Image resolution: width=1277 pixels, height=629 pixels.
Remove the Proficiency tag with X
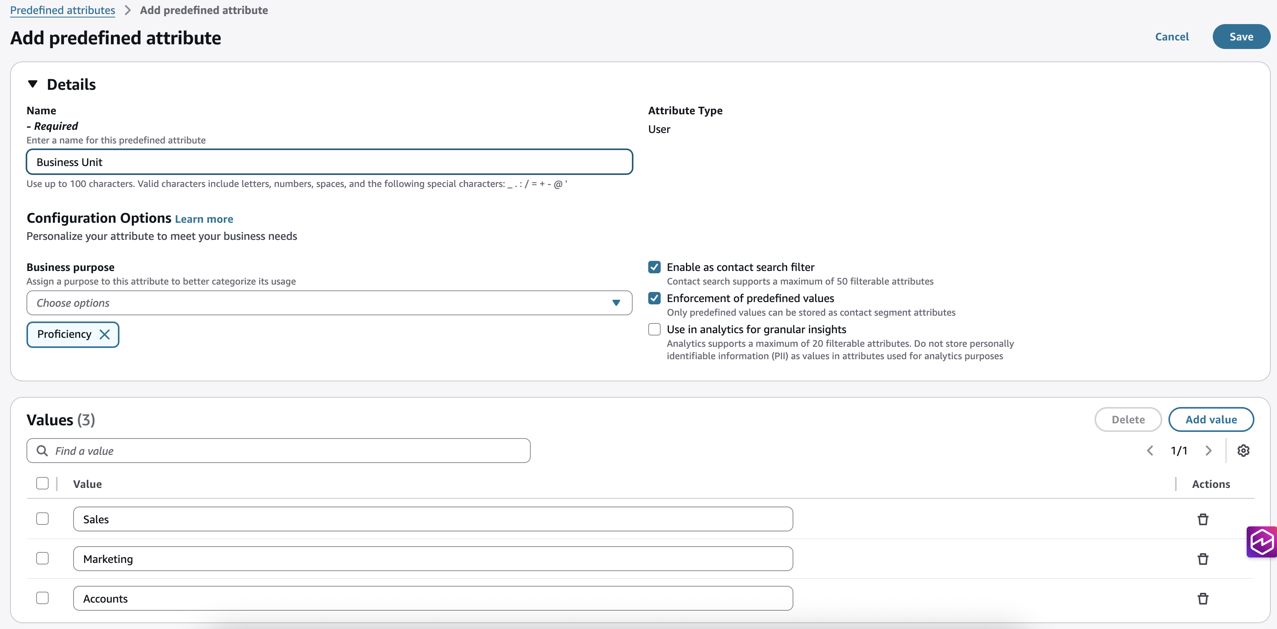tap(105, 334)
